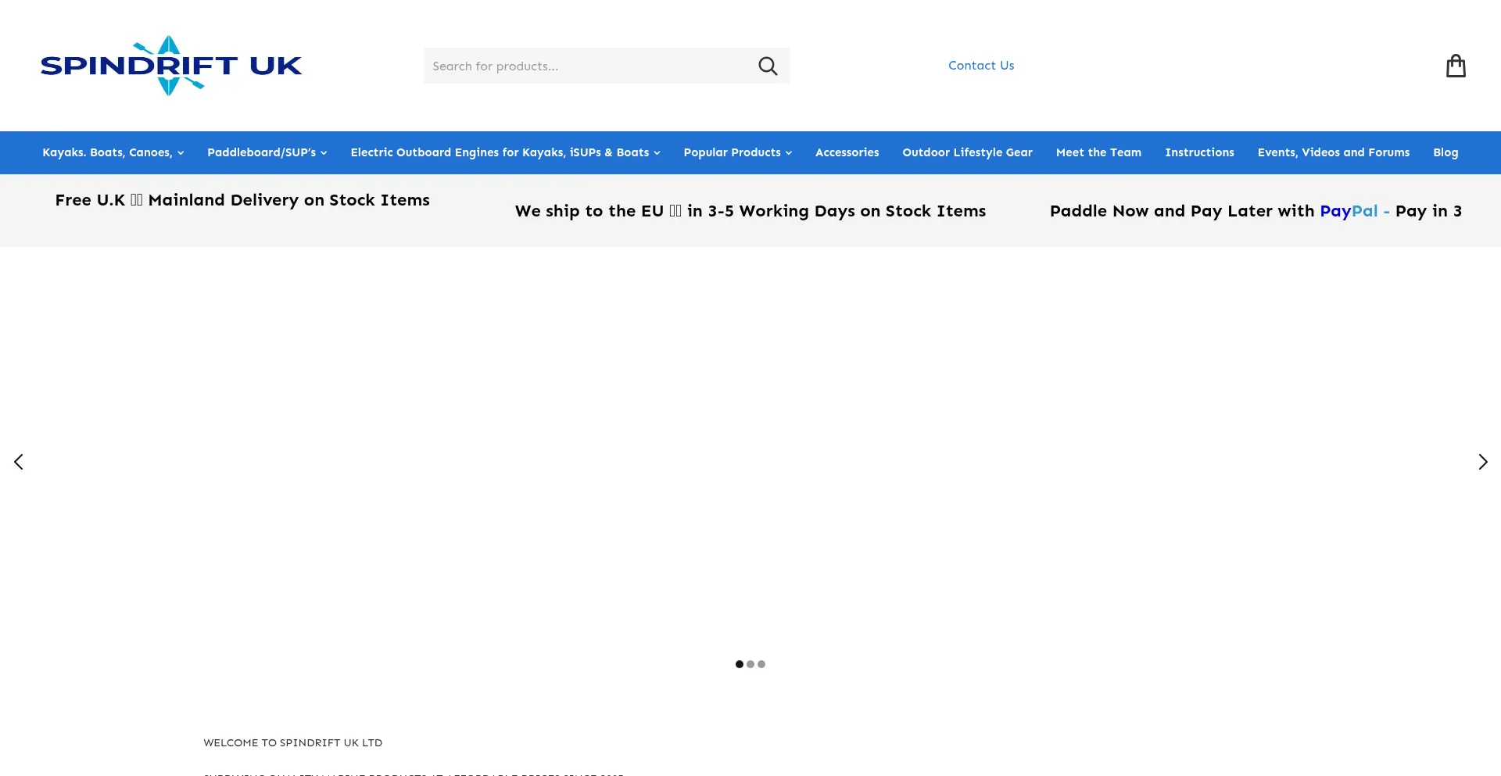Advance carousel with right arrow

click(x=1482, y=462)
